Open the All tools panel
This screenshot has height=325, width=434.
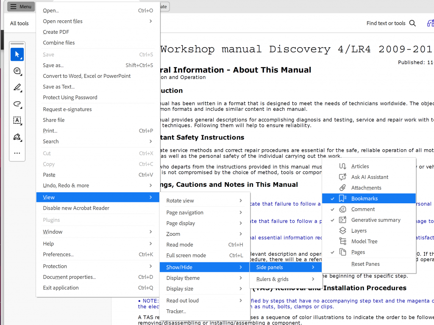coord(19,23)
